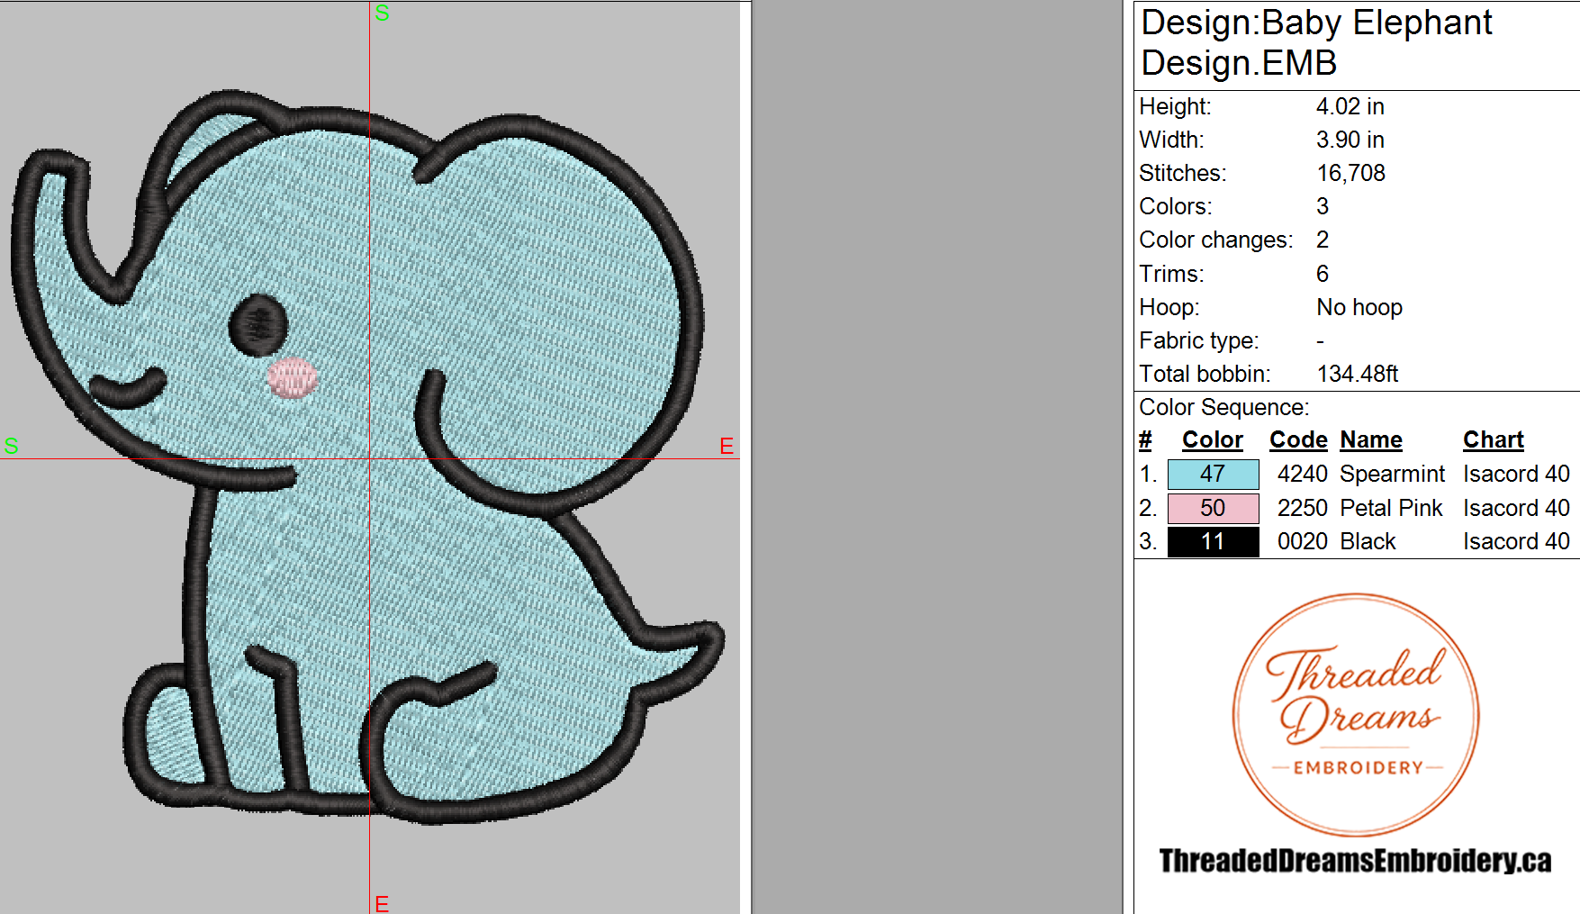Click the thread name Black
The height and width of the screenshot is (914, 1580).
(x=1368, y=541)
